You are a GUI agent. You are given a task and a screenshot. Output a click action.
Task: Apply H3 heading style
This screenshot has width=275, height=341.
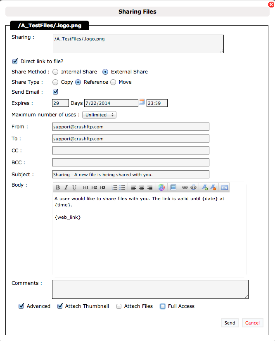point(102,187)
